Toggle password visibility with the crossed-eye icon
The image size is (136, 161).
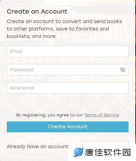pos(123,70)
